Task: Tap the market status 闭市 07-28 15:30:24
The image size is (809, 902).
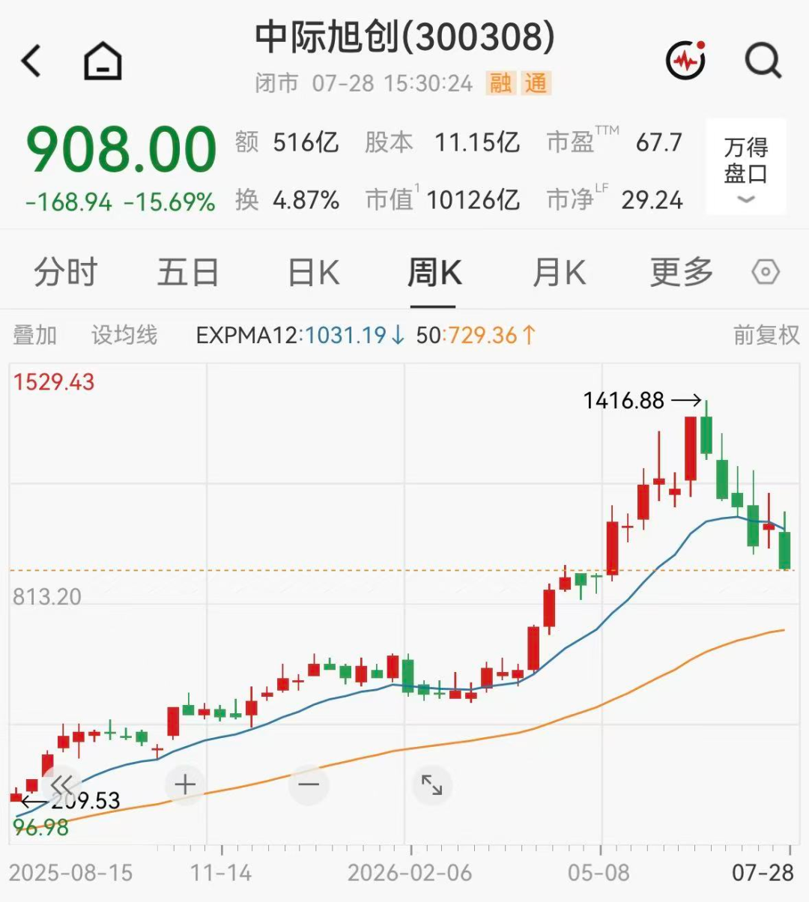Action: tap(364, 83)
